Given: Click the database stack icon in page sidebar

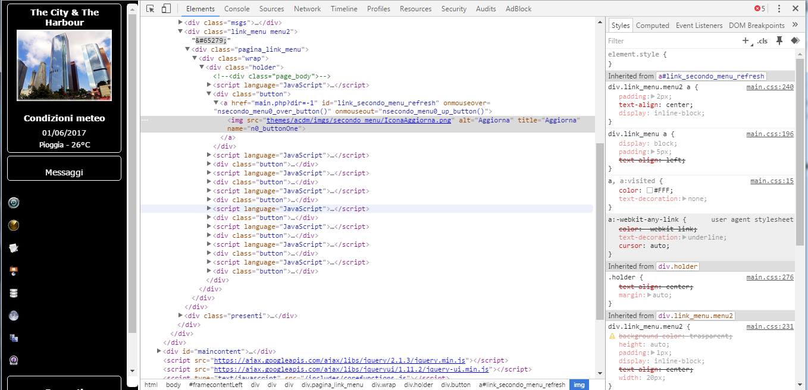Looking at the screenshot, I should (x=14, y=293).
